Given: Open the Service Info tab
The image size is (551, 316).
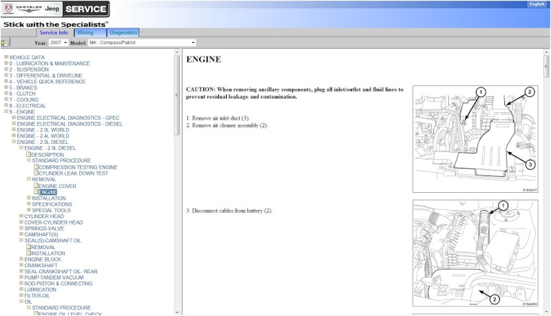Looking at the screenshot, I should [x=54, y=32].
